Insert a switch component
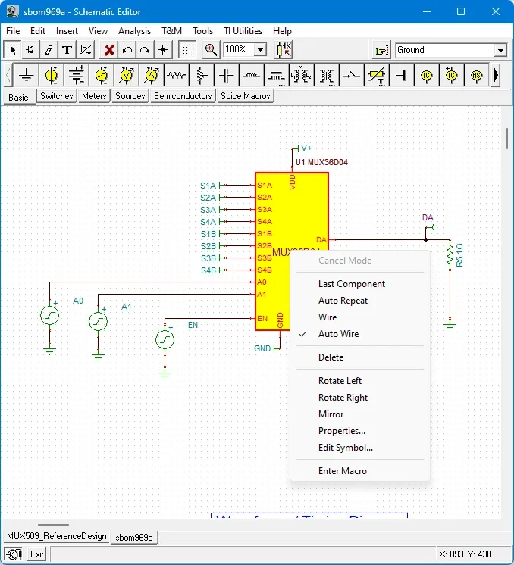 [351, 76]
